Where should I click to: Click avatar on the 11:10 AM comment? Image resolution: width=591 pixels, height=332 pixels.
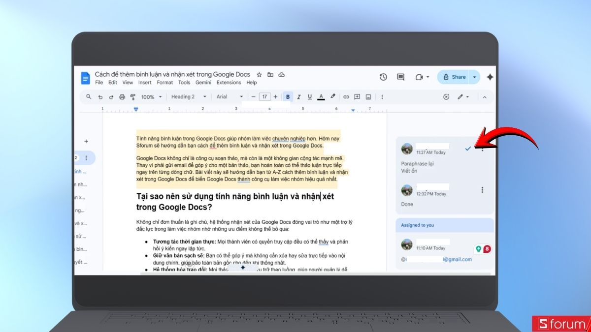point(407,244)
